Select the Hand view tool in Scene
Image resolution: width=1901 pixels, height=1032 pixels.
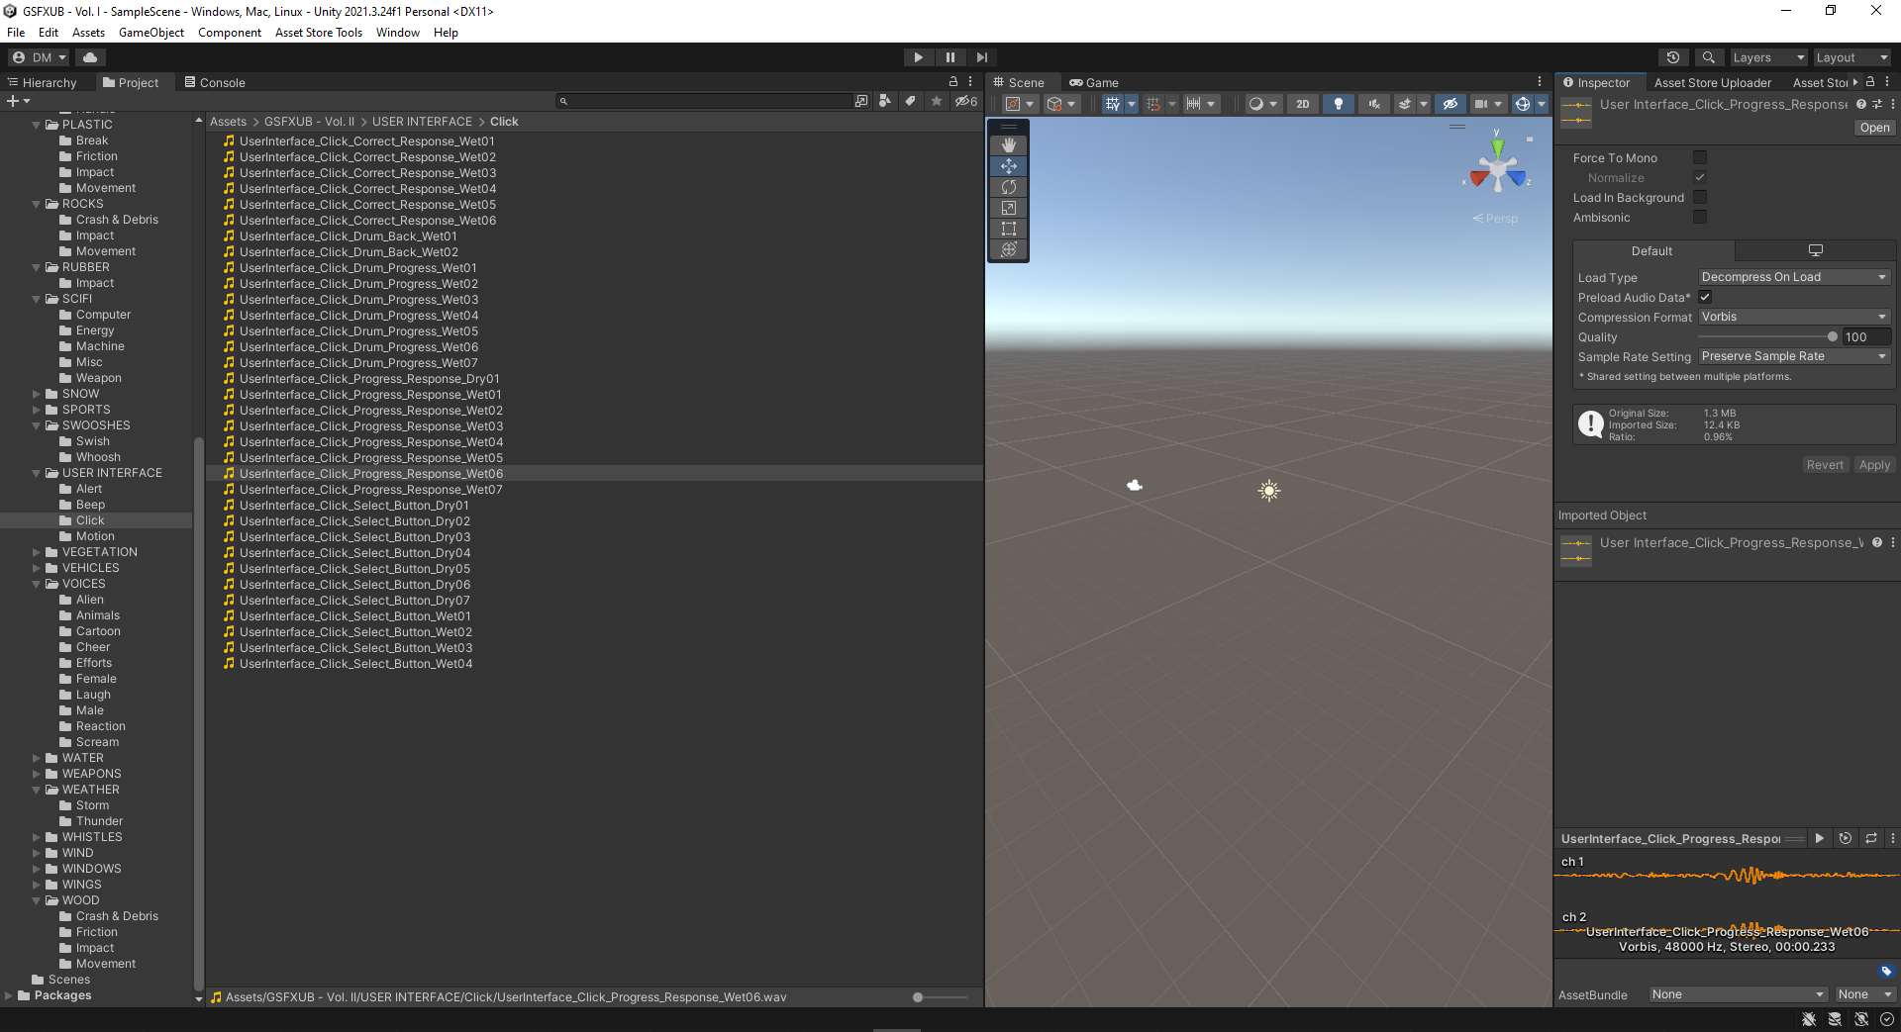tap(1009, 145)
